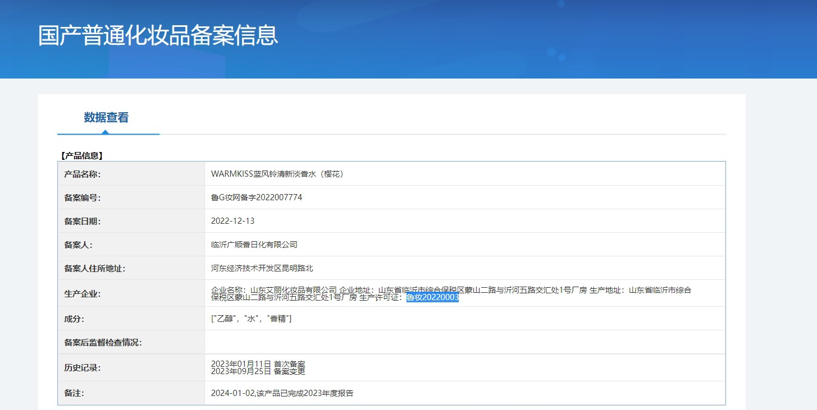817x410 pixels.
Task: Click the page title 国产普通化妆品备案信息
Action: [x=158, y=35]
